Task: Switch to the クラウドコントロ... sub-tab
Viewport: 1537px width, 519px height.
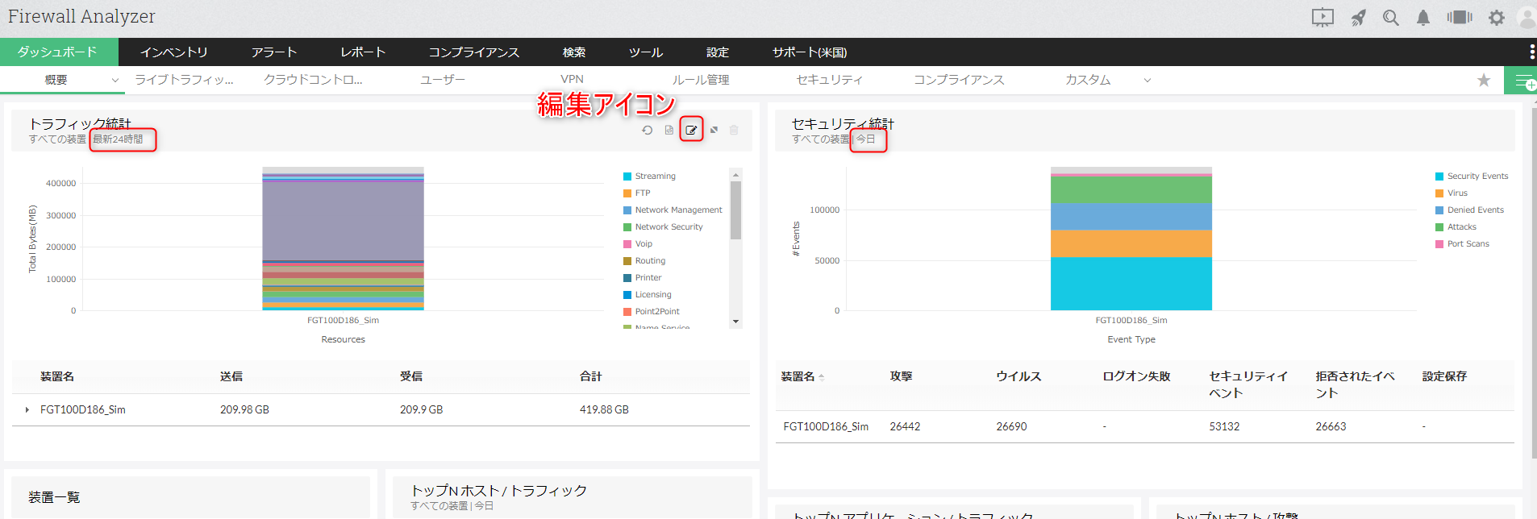Action: coord(314,80)
